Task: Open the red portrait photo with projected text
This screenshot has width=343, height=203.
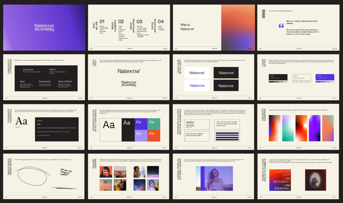Action: pyautogui.click(x=105, y=172)
